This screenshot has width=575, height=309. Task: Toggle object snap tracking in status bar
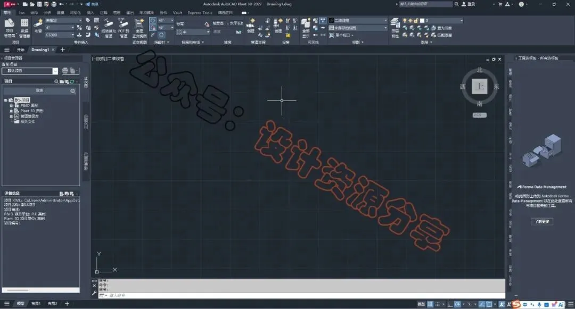pyautogui.click(x=482, y=304)
